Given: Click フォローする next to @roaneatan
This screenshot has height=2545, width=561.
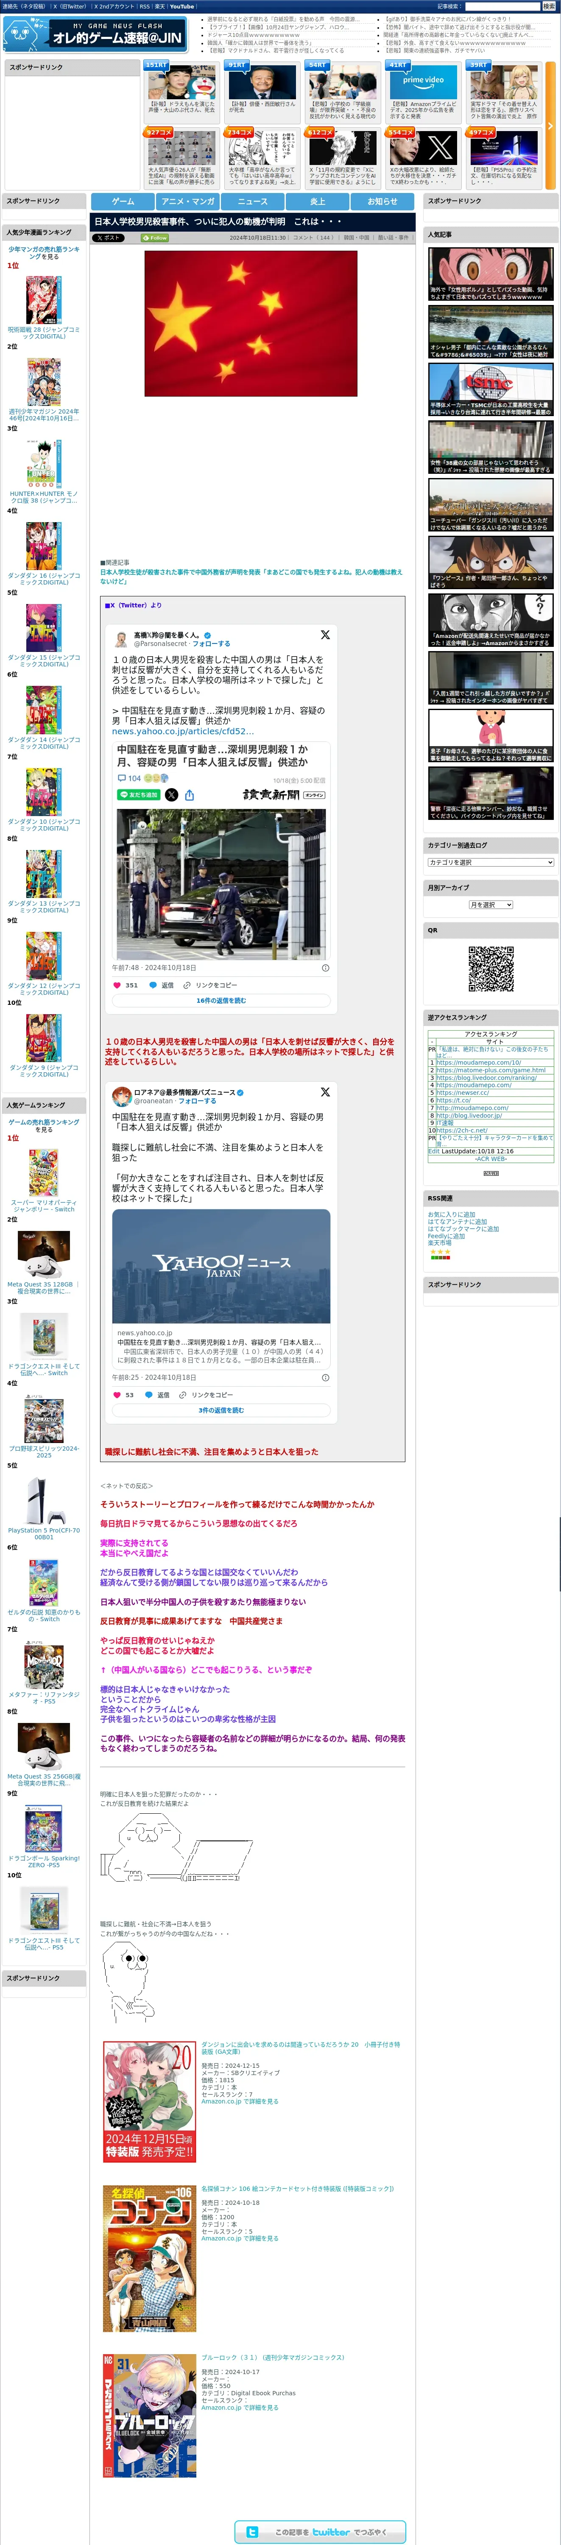Looking at the screenshot, I should coord(197,1101).
